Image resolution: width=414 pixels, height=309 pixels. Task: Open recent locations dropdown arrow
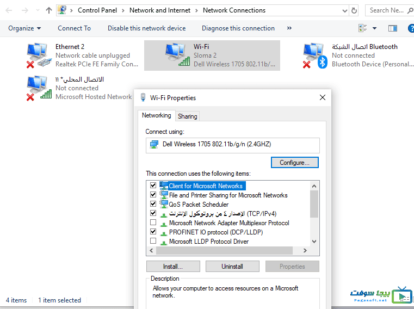[x=38, y=10]
